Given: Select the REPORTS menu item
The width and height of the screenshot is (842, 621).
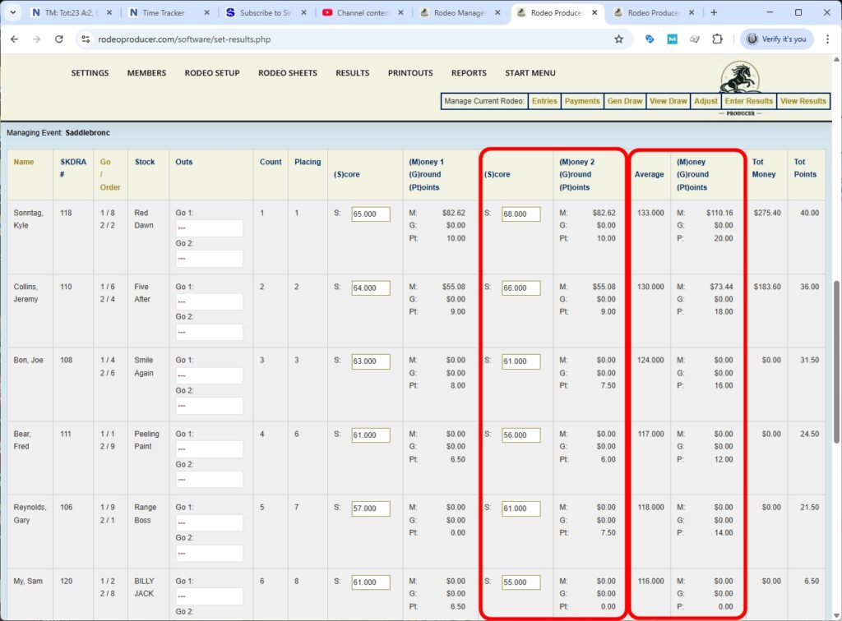Looking at the screenshot, I should pyautogui.click(x=469, y=73).
